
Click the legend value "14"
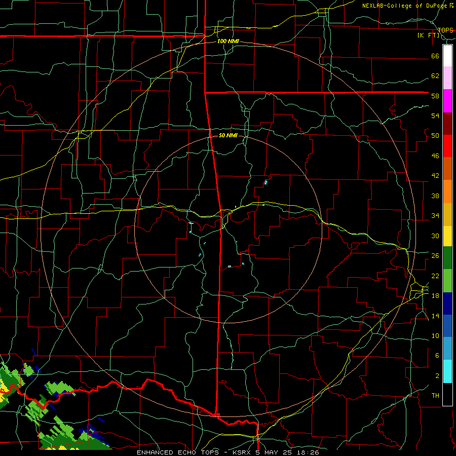coord(435,316)
